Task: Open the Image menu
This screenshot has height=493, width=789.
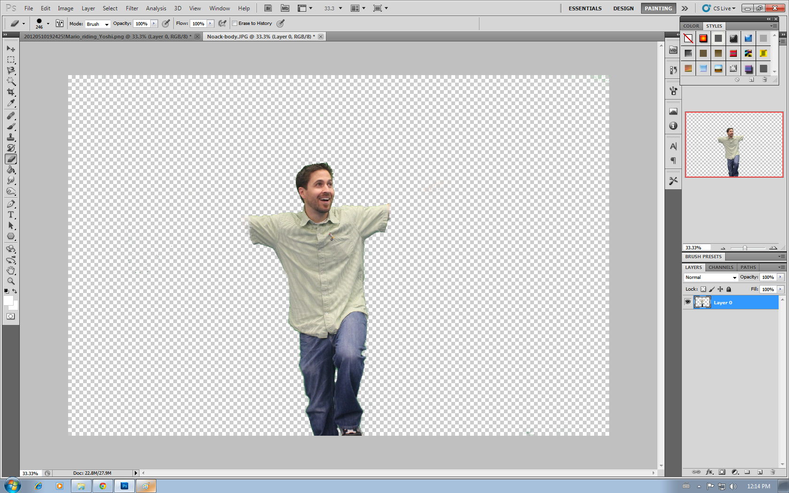Action: (x=65, y=8)
